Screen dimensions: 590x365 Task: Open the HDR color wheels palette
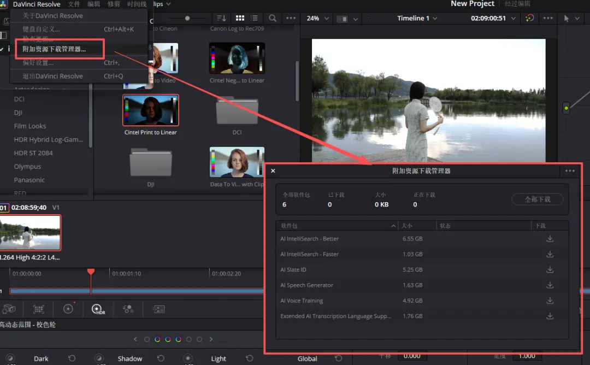tap(98, 309)
